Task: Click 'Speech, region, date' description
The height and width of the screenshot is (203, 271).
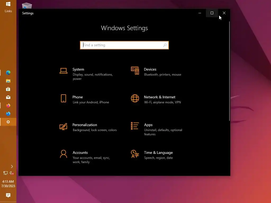Action: [158, 158]
